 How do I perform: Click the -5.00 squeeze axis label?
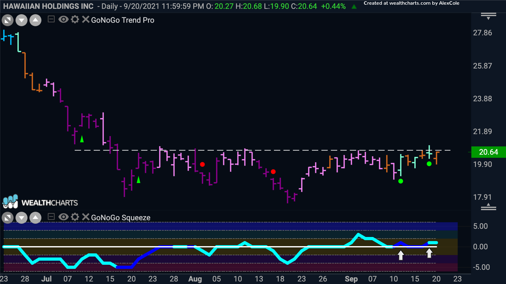481,267
